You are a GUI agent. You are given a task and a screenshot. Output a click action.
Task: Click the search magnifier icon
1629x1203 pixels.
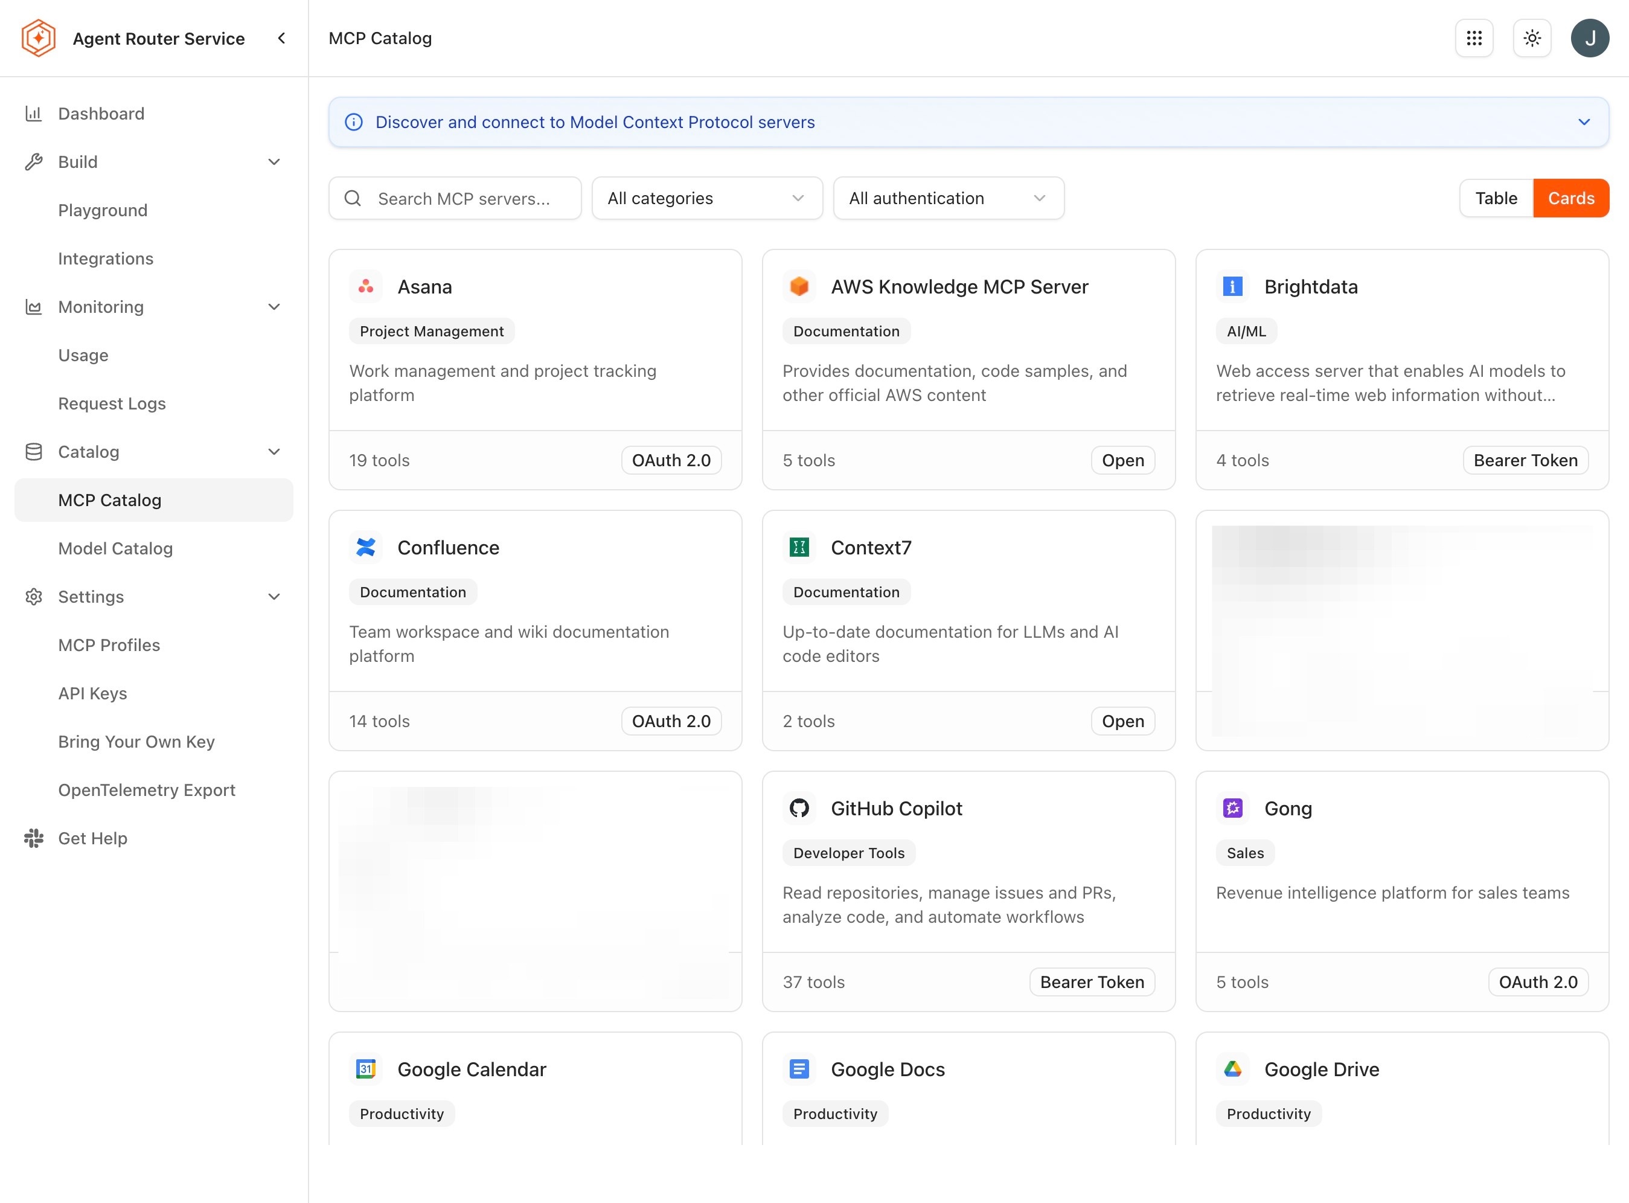point(353,198)
